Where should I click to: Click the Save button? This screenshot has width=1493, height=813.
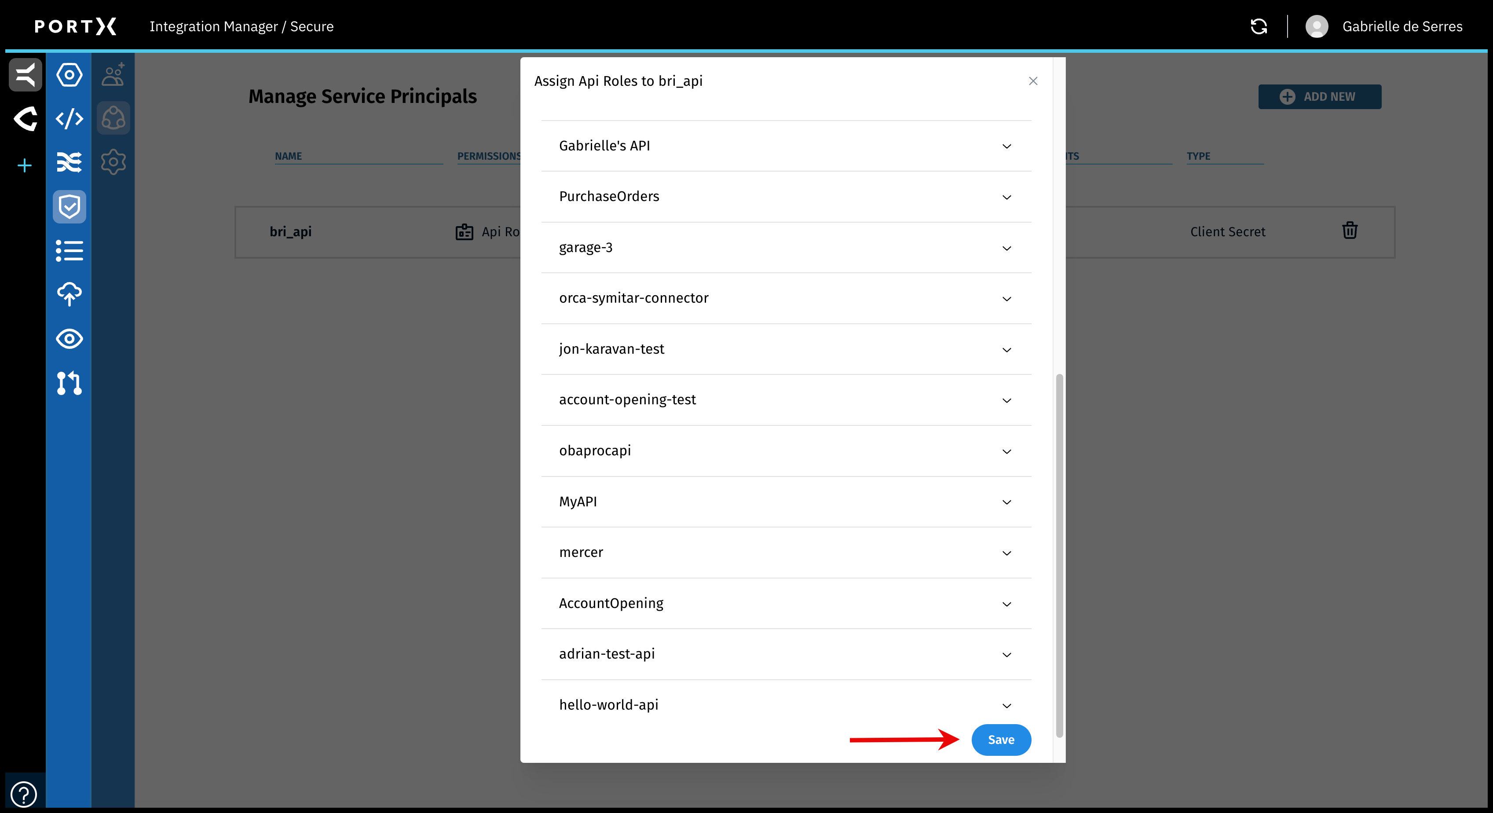tap(1001, 740)
